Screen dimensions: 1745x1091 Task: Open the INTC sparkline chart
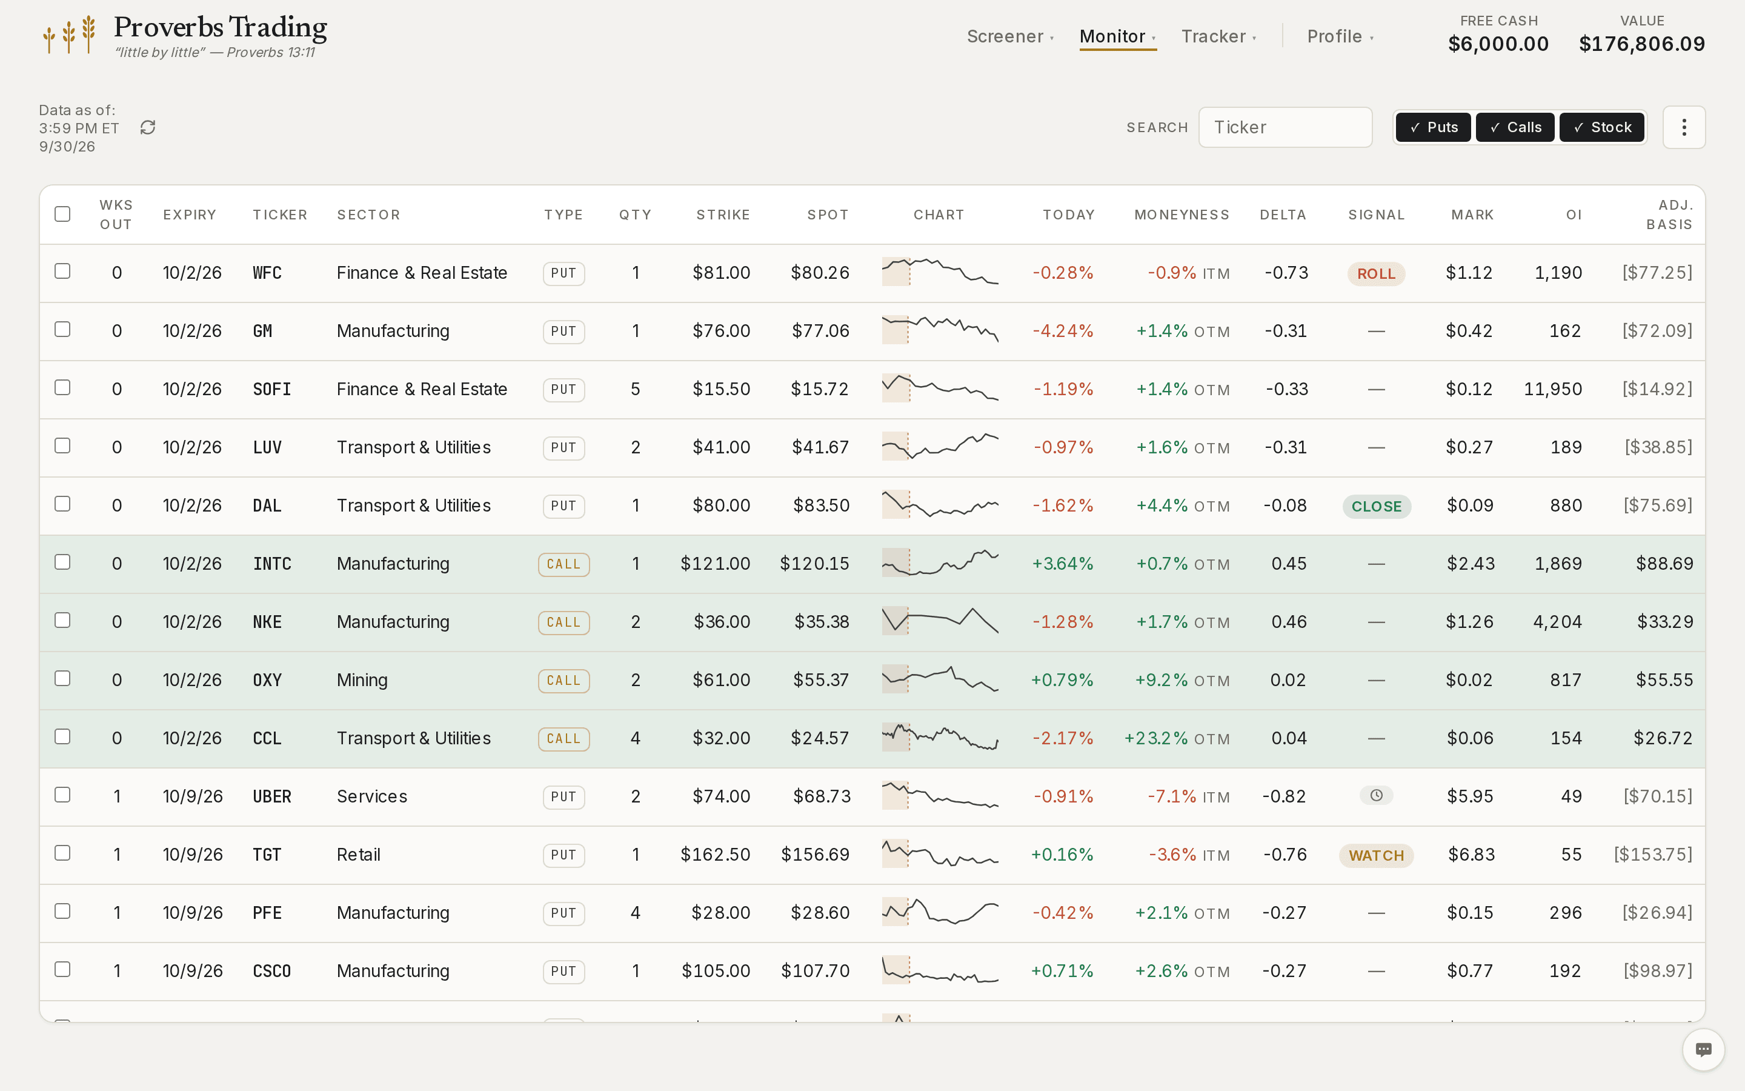pyautogui.click(x=940, y=564)
